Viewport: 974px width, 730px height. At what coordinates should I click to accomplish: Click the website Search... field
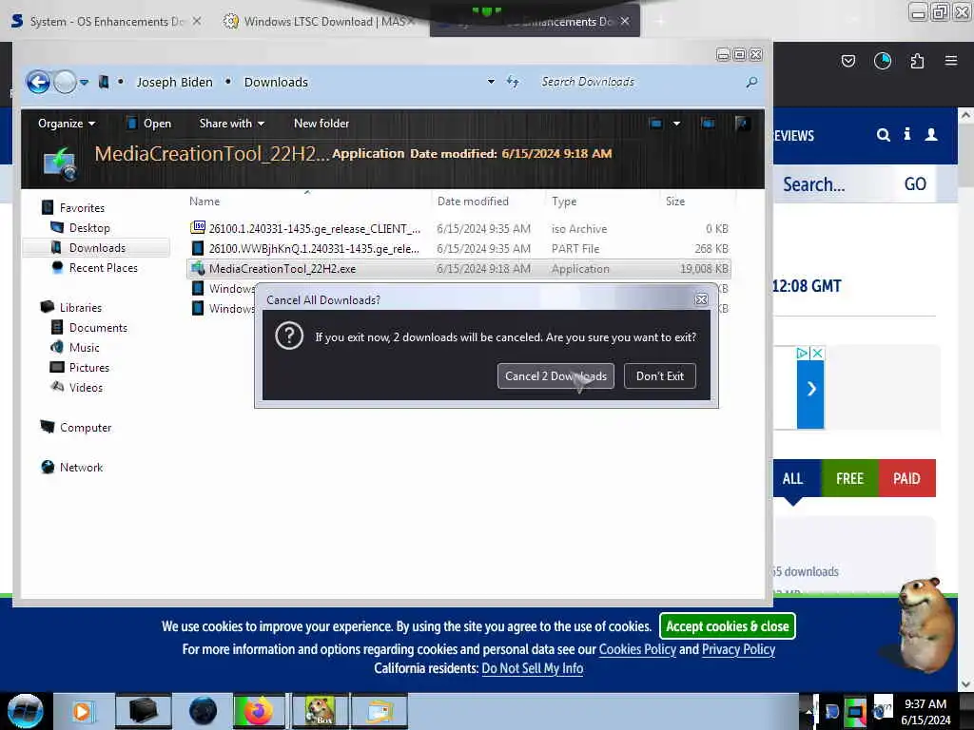pyautogui.click(x=833, y=183)
